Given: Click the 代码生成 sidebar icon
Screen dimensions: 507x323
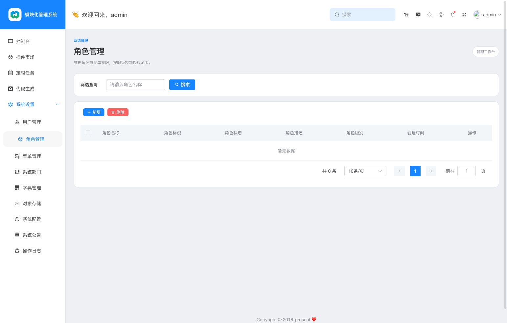Looking at the screenshot, I should (x=11, y=89).
